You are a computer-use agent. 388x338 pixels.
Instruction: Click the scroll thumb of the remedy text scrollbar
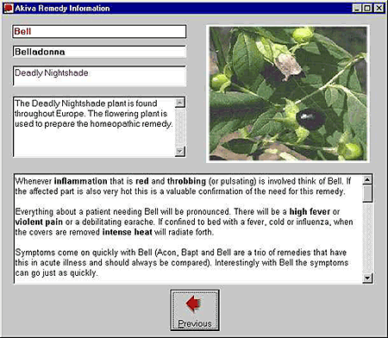point(367,194)
